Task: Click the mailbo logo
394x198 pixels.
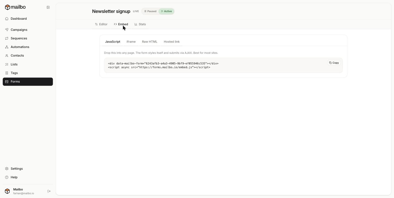Action: pyautogui.click(x=15, y=7)
